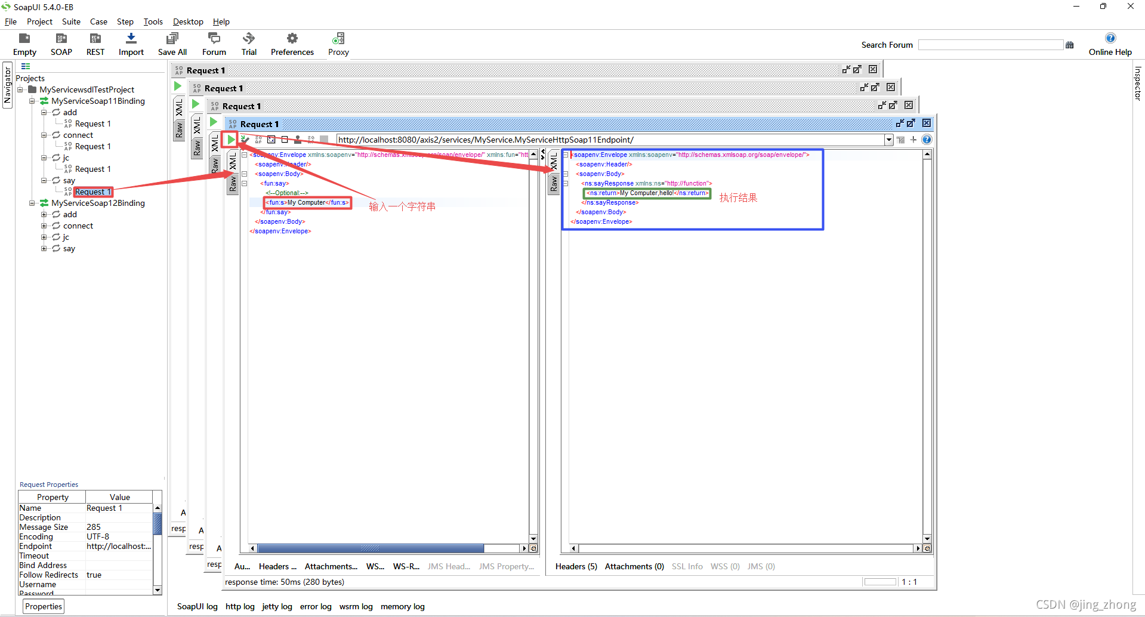This screenshot has width=1145, height=617.
Task: Expand MyServiceSoap12Binding add operation
Action: 44,214
